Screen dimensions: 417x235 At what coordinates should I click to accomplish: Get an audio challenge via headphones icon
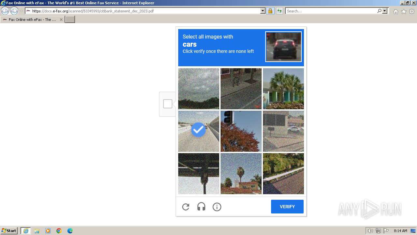[x=201, y=207]
